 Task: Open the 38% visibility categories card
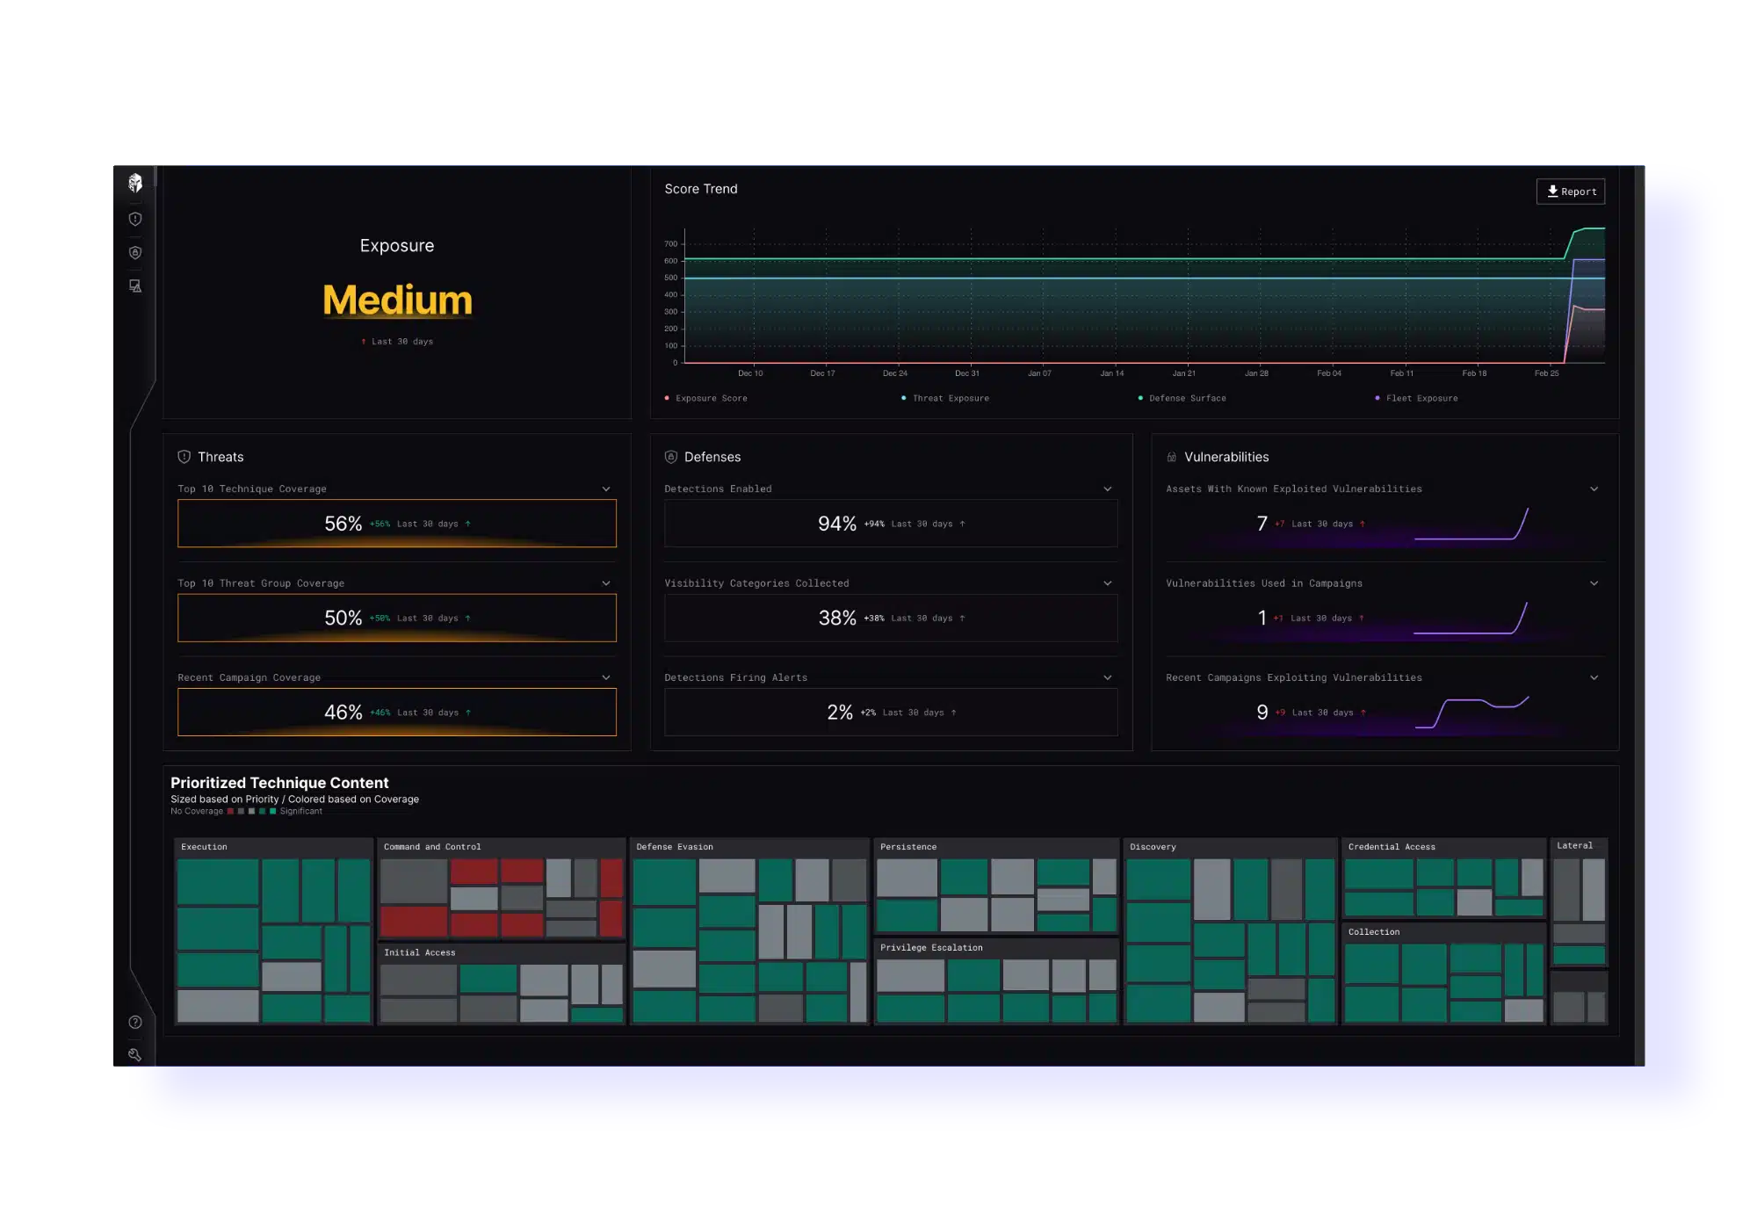pos(891,618)
